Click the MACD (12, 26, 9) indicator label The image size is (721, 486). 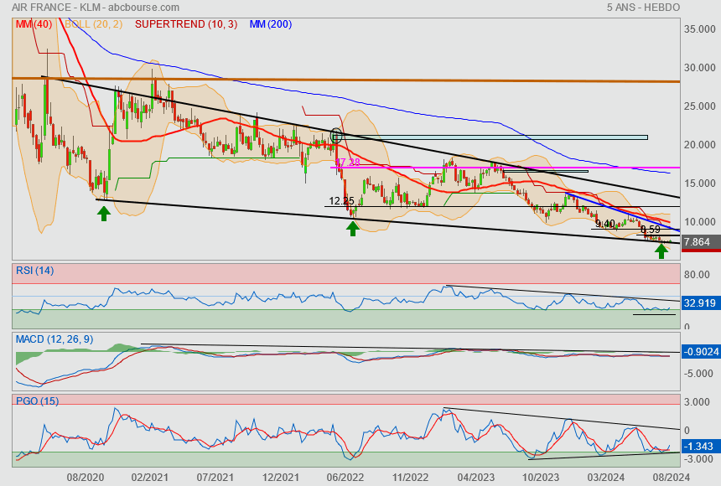pyautogui.click(x=54, y=339)
